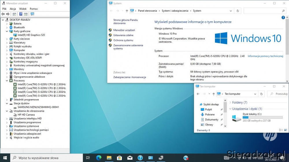
Task: Select the Kolejki wydruku tree item
Action: click(x=23, y=46)
